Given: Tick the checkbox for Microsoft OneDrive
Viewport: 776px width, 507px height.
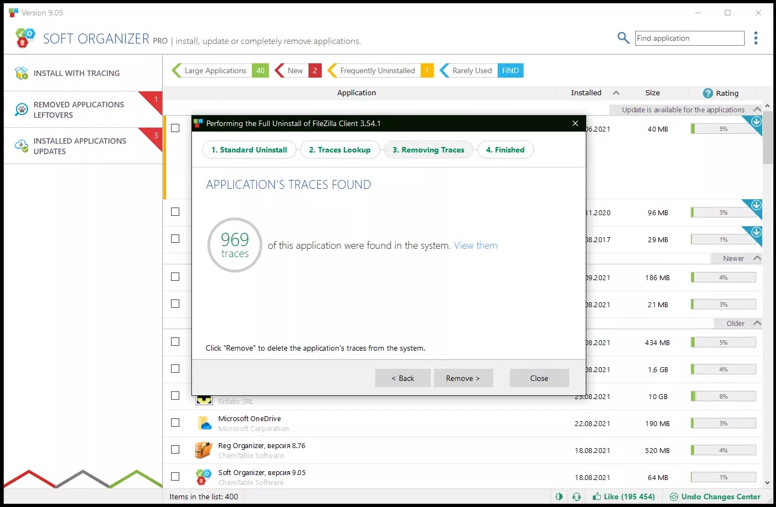Looking at the screenshot, I should coord(175,423).
